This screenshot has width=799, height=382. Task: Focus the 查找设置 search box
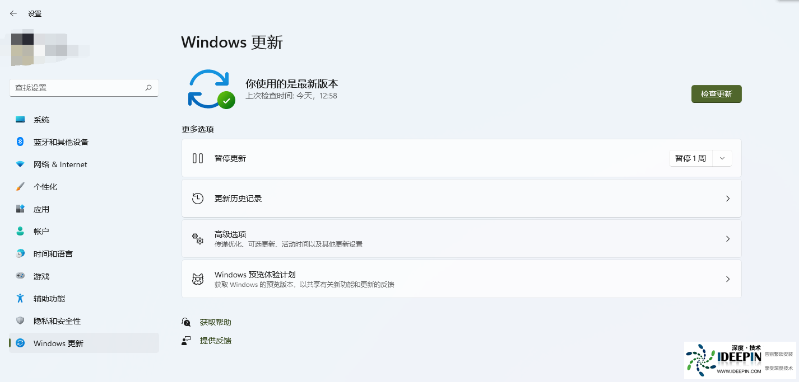point(84,88)
